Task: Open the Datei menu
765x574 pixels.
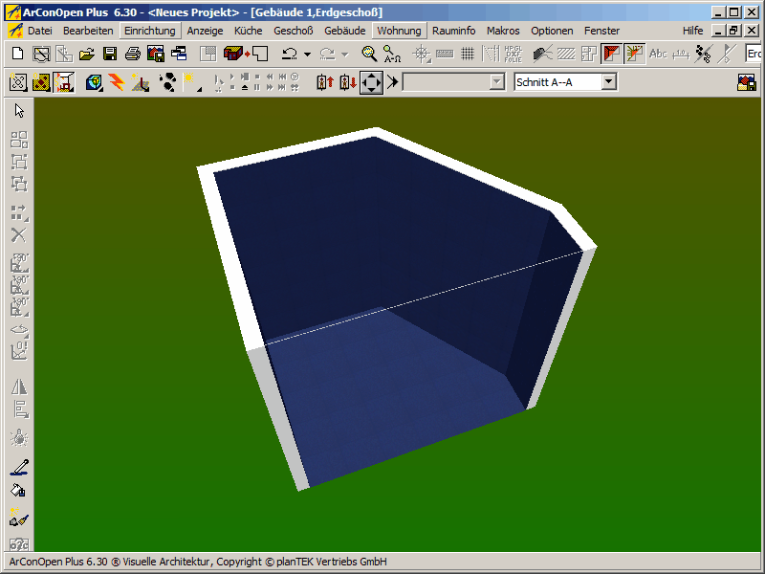Action: click(39, 31)
